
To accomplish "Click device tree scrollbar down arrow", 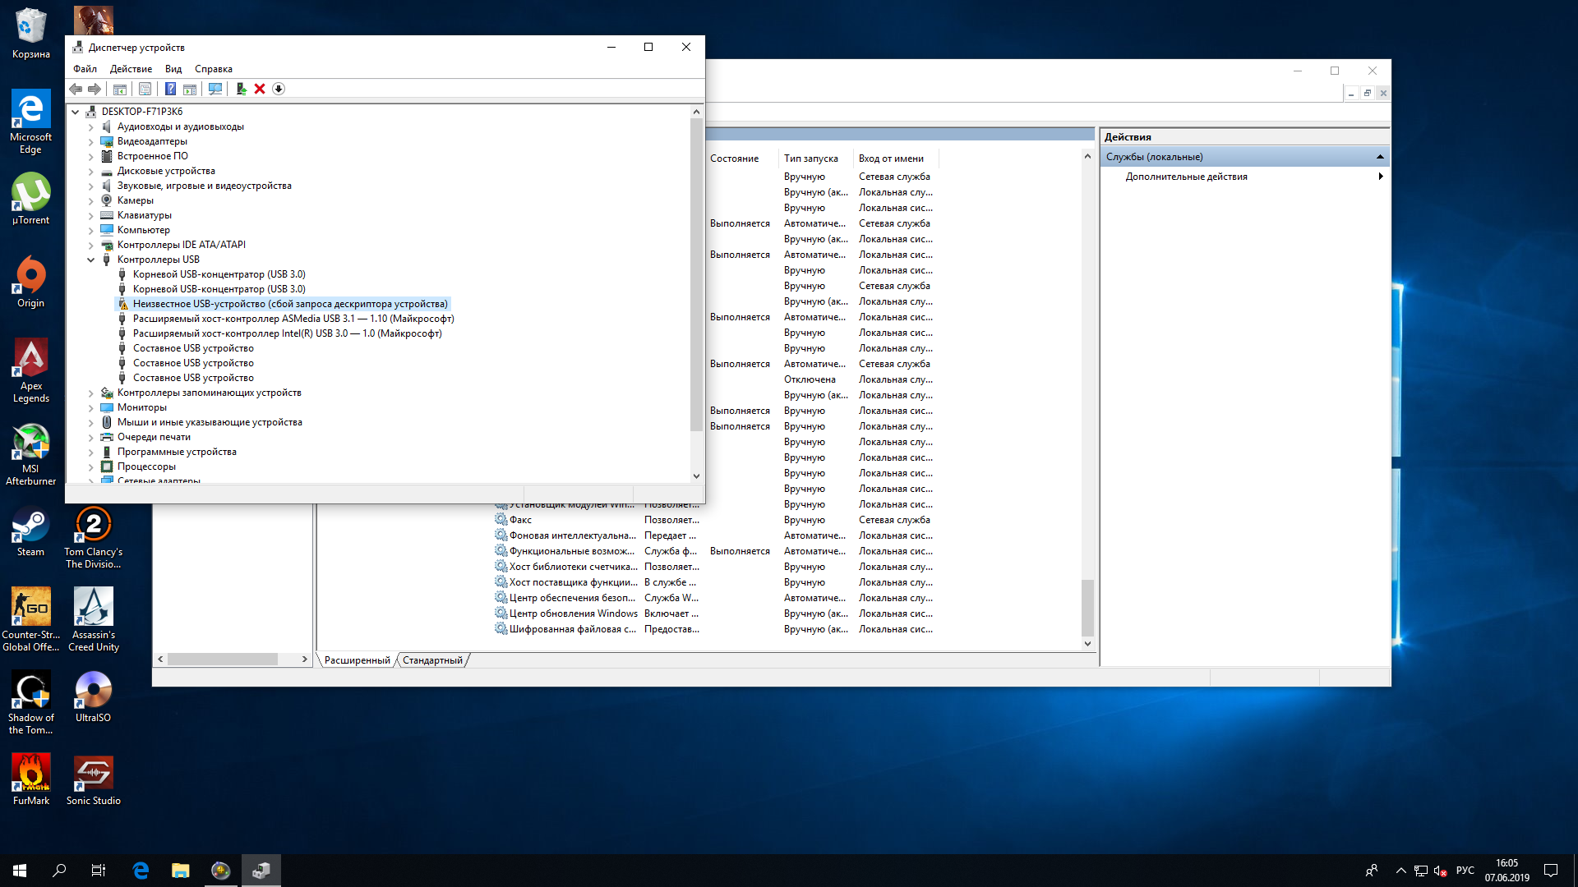I will coord(696,476).
